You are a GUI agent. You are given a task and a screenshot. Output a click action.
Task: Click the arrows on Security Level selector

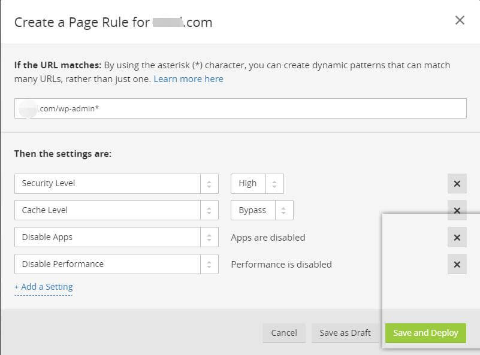[209, 184]
